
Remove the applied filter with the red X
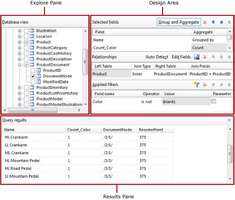(205, 85)
